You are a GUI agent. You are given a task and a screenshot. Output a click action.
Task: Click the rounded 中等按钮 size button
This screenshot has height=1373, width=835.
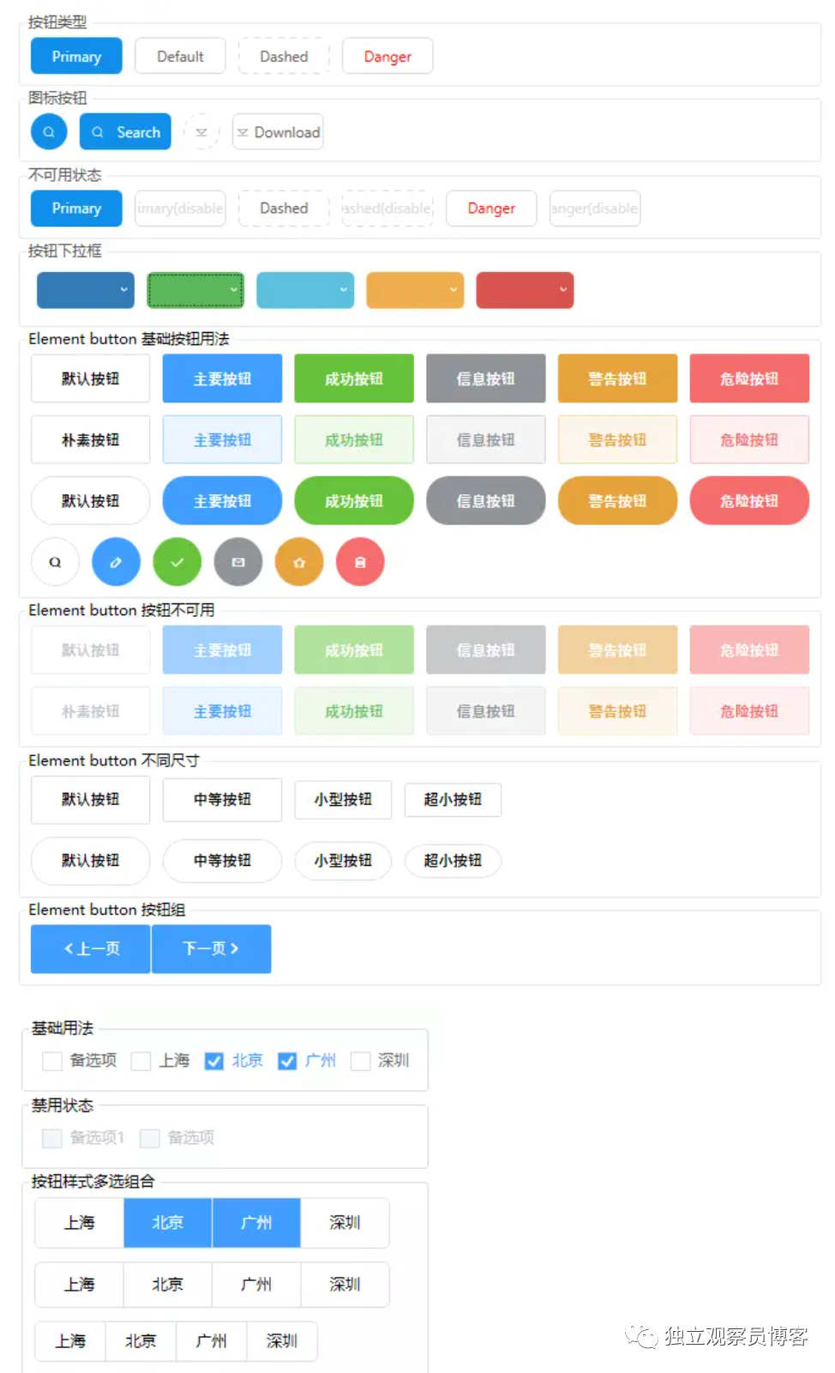tap(222, 861)
